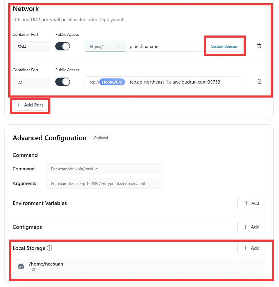Add a new Environment Variable

point(251,203)
